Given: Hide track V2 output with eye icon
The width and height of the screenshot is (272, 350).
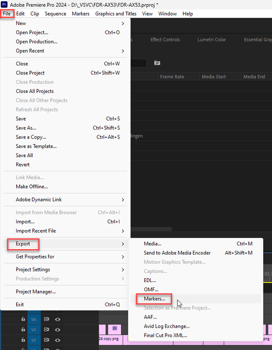Looking at the screenshot, I should click(57, 340).
